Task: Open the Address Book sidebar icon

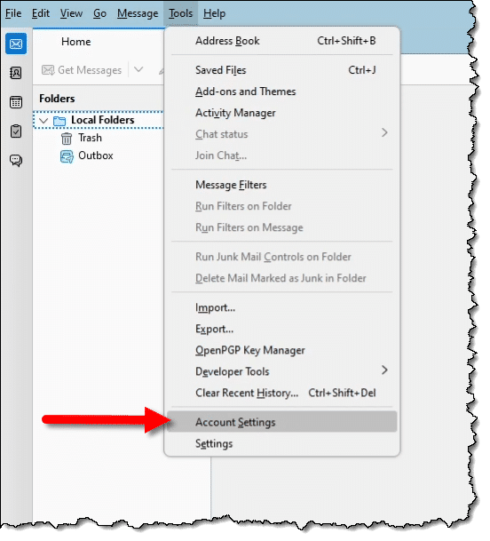Action: click(16, 73)
